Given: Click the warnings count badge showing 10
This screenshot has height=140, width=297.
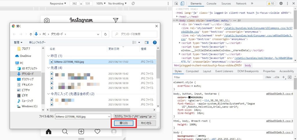Looking at the screenshot, I should [x=271, y=3].
